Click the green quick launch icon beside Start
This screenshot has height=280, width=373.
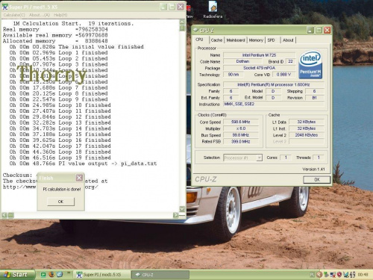click(43, 275)
